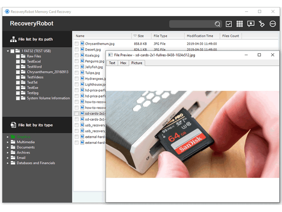
Task: Sort by the File Type column header
Action: pyautogui.click(x=168, y=36)
